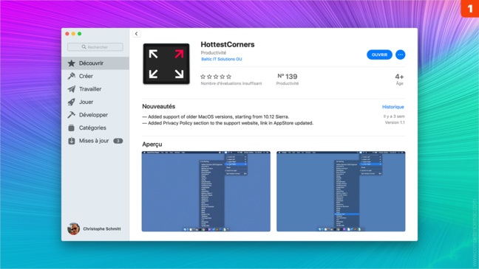Open the first Aperçu screenshot
Viewport: 479px width, 269px height.
(206, 192)
